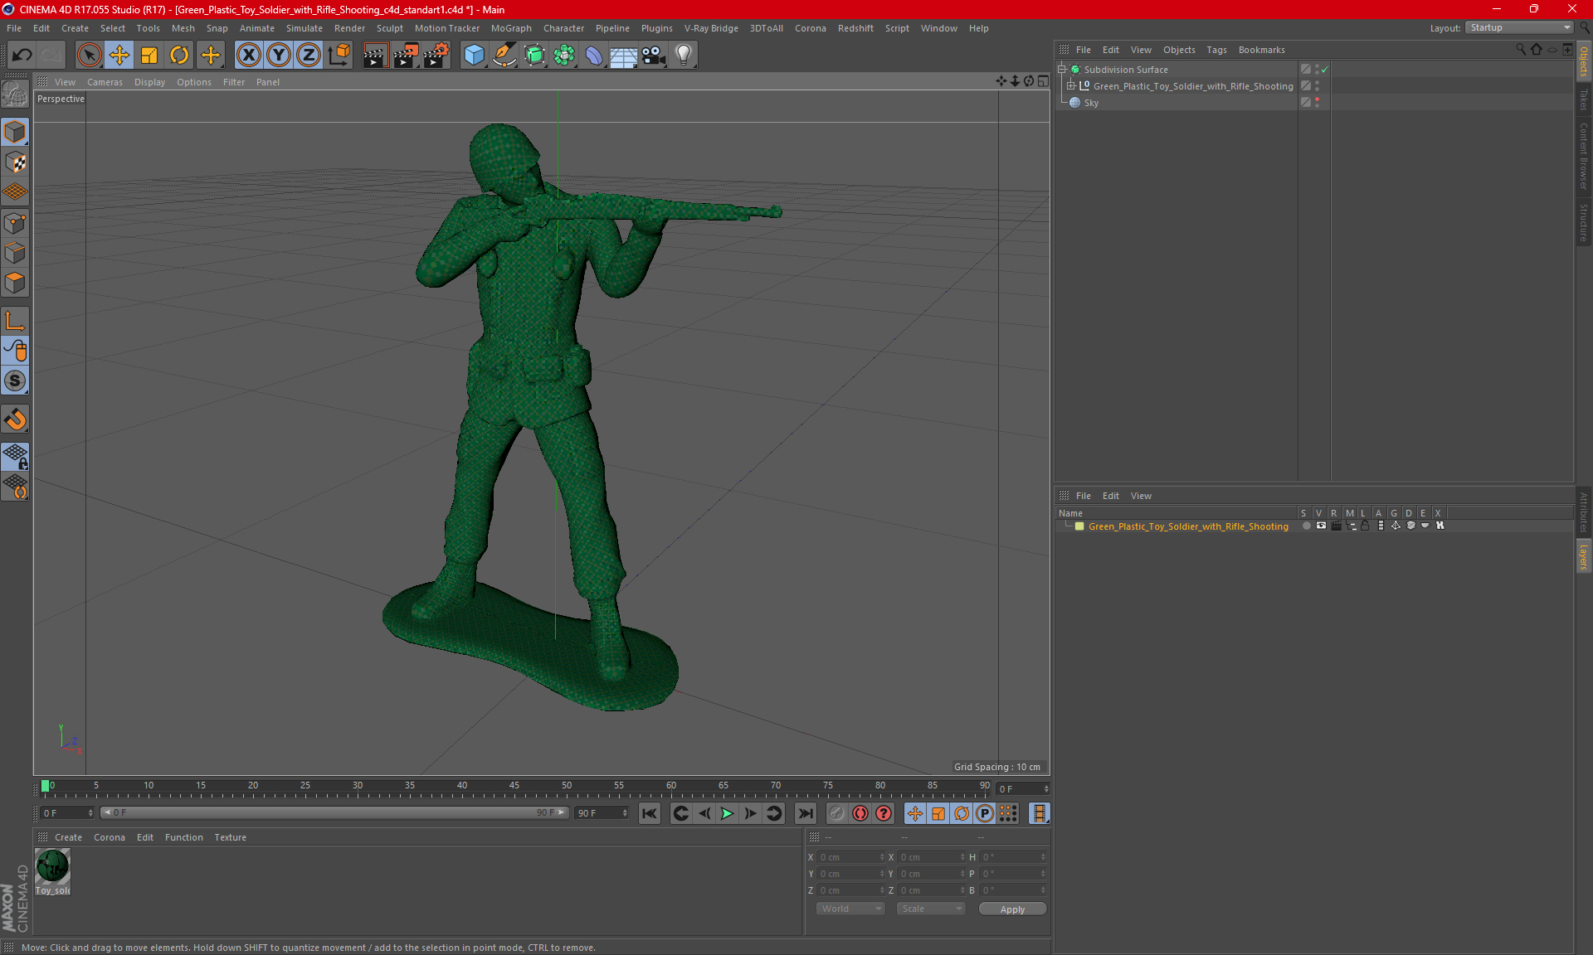Screen dimensions: 1593x955
Task: Select the Scale tool in top toolbar
Action: (149, 56)
